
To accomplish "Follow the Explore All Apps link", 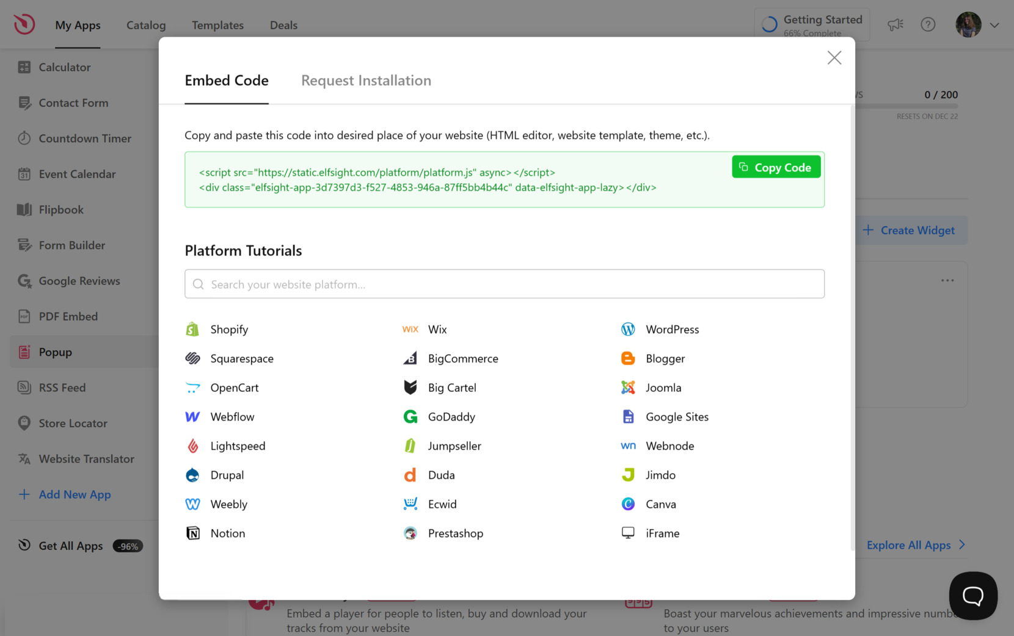I will click(x=908, y=545).
